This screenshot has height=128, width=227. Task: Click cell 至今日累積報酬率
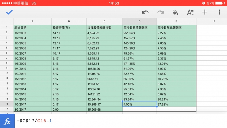click(140, 27)
